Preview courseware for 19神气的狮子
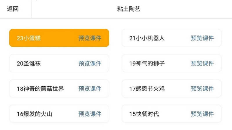The width and height of the screenshot is (232, 130). coord(202,64)
